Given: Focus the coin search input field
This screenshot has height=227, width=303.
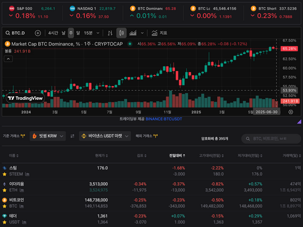Looking at the screenshot, I should pos(271,139).
